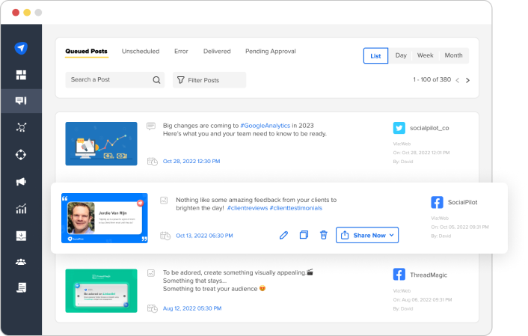Click the pencil edit icon on client feedback post
Screen dimensions: 528x336
pos(284,235)
